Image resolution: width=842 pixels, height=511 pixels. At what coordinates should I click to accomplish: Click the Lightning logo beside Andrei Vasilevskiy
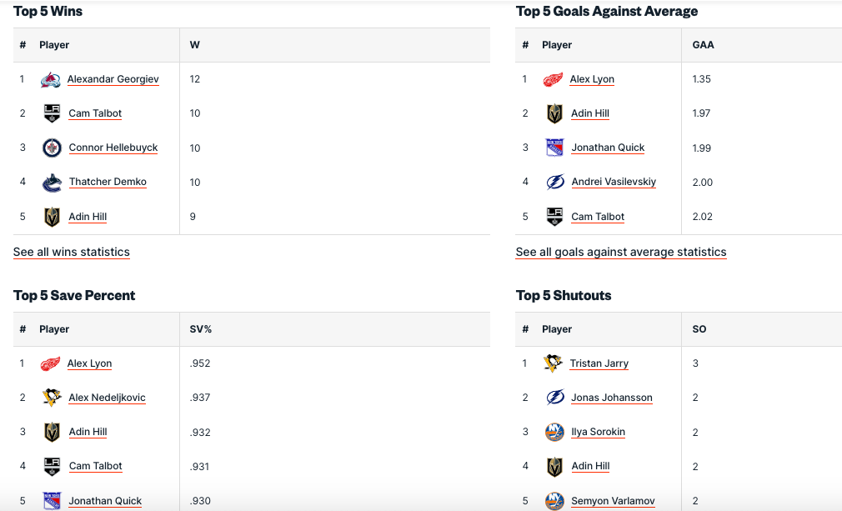click(x=554, y=183)
